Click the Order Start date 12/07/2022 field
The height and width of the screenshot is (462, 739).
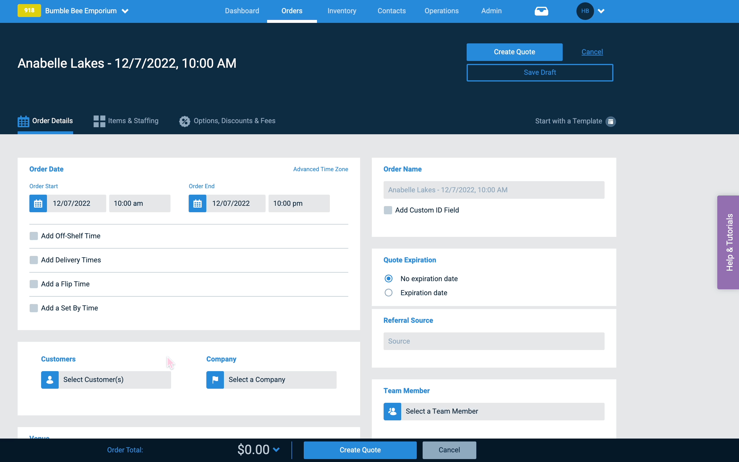click(x=76, y=203)
